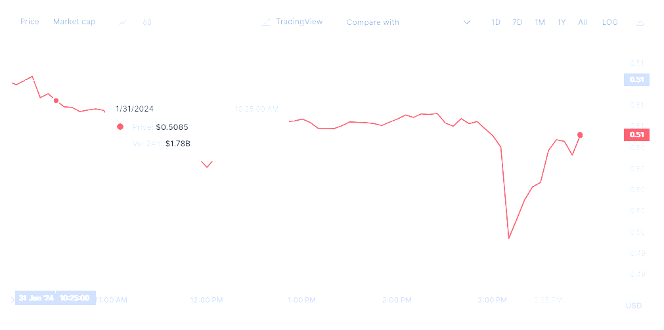Toggle LOG scale on chart
This screenshot has height=330, width=664.
609,22
